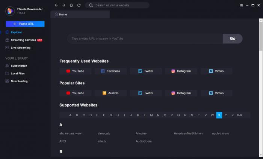This screenshot has height=159, width=263.
Task: Open Instagram under Popular Sites
Action: [181, 93]
